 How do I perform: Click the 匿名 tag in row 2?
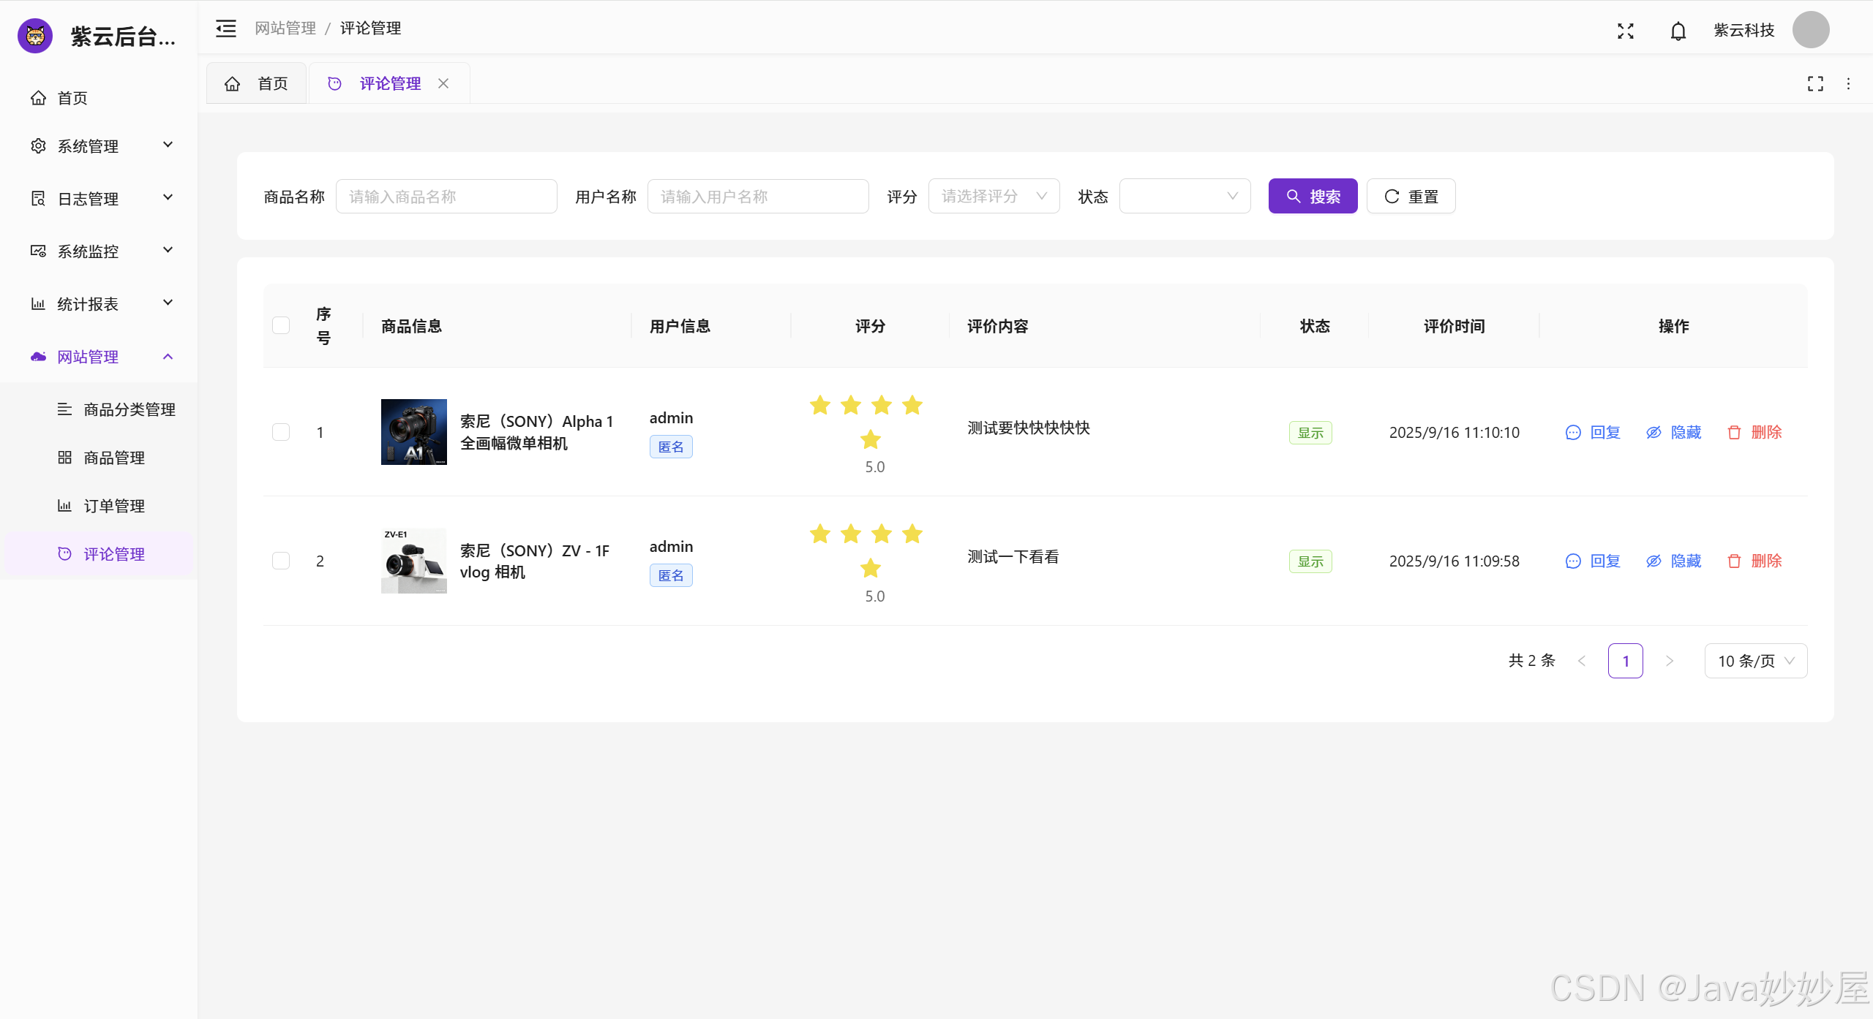[x=671, y=575]
